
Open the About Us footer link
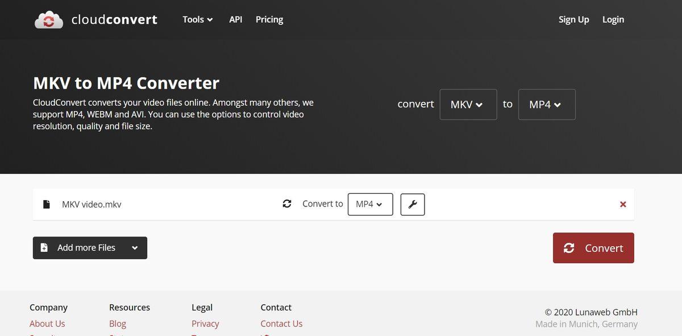click(47, 323)
